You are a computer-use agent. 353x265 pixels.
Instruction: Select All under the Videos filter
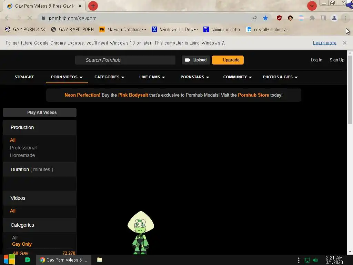(13, 211)
